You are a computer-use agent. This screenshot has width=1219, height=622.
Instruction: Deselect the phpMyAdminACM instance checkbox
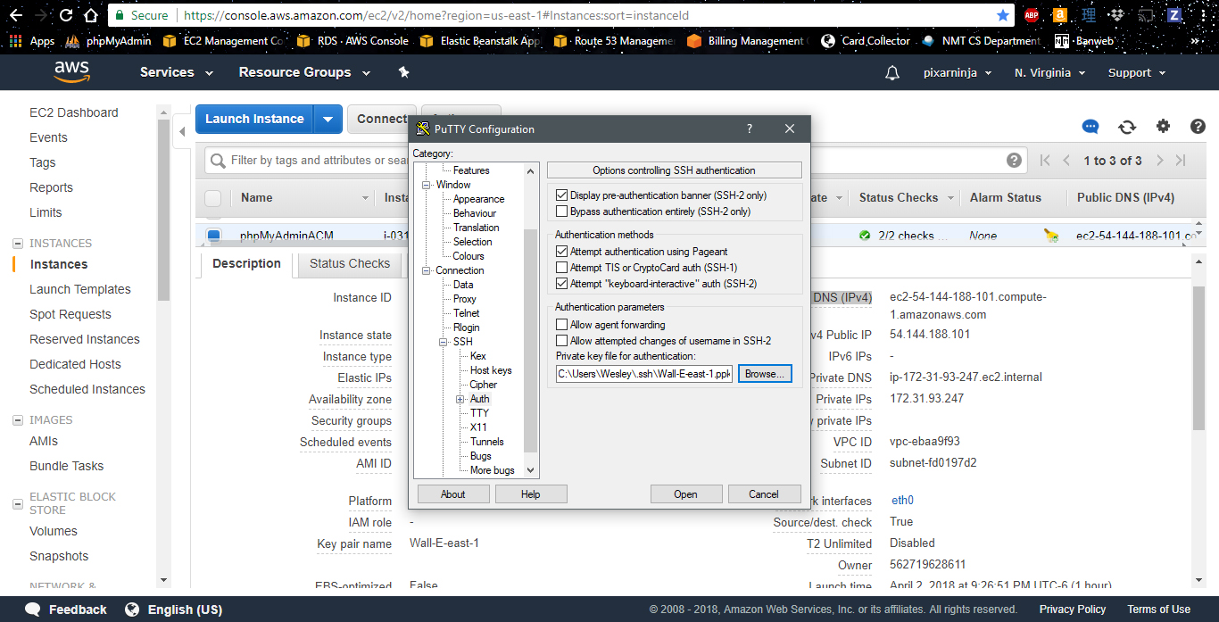tap(213, 236)
